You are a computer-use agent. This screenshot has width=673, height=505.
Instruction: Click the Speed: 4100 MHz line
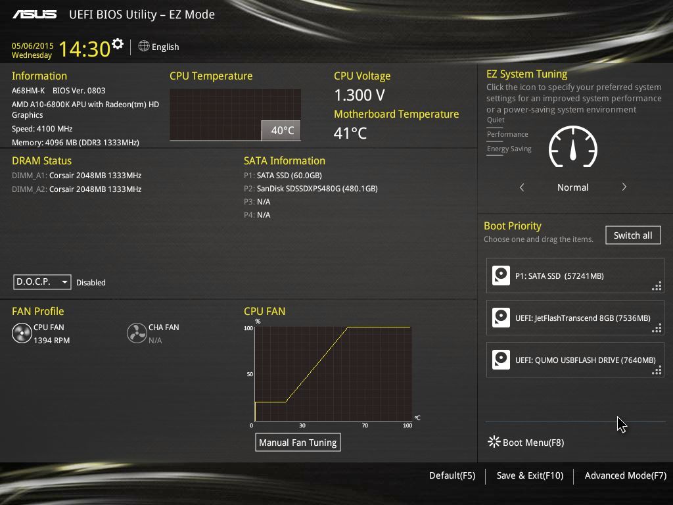pos(42,128)
